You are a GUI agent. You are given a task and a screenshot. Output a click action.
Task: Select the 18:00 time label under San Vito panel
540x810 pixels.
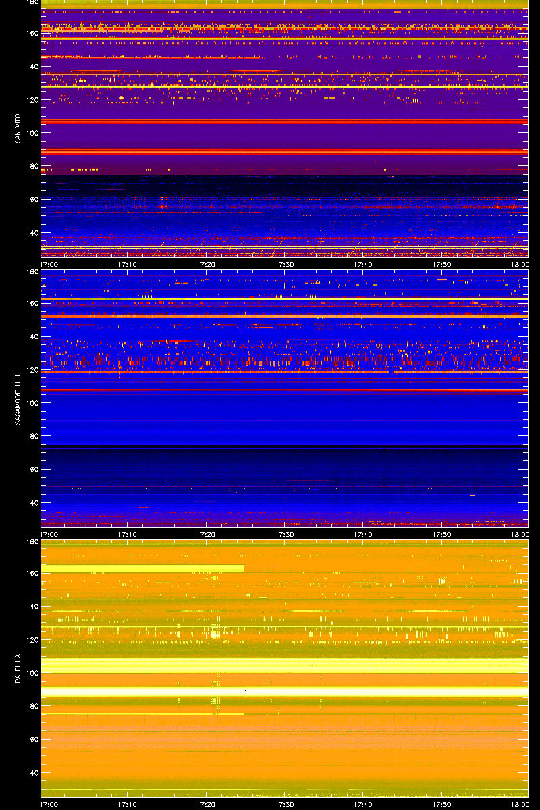click(519, 265)
